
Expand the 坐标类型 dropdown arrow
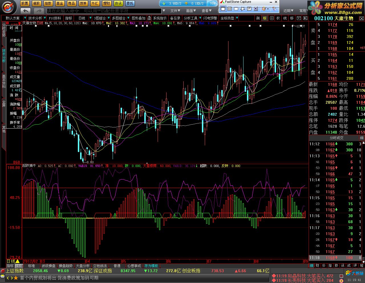coord(237,18)
